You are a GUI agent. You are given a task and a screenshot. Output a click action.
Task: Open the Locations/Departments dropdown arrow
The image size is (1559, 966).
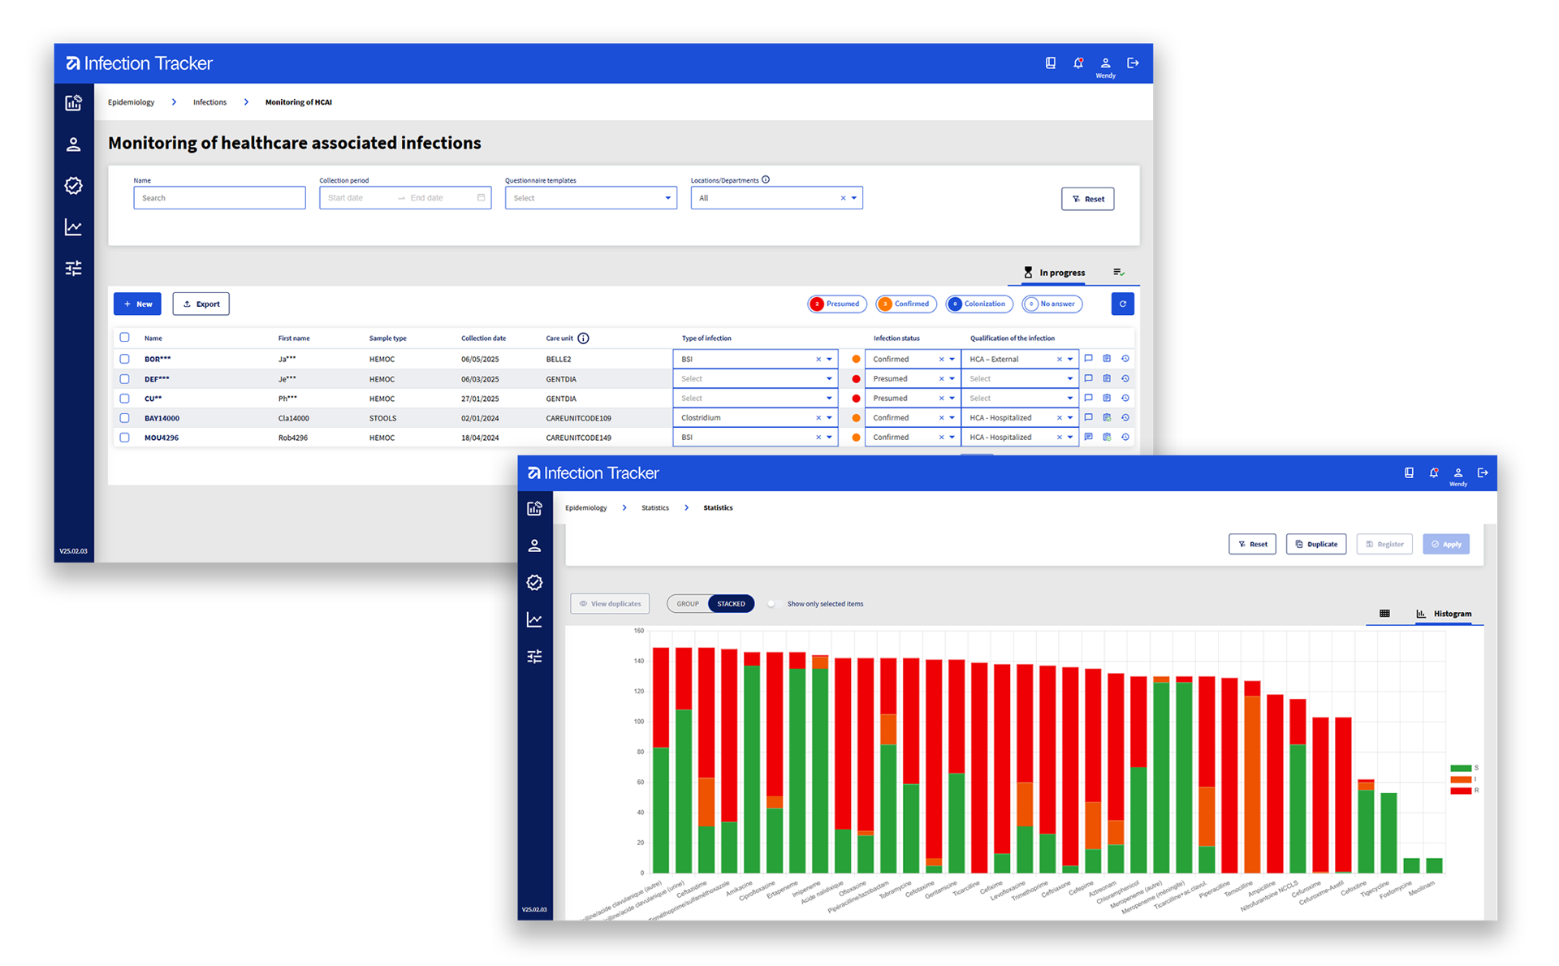854,198
